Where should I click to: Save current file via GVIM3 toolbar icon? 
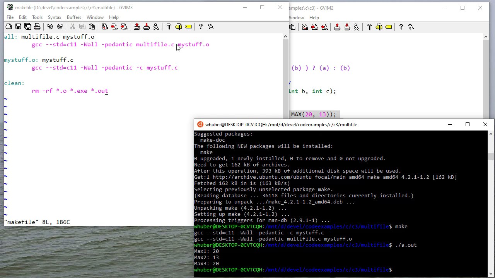18,27
